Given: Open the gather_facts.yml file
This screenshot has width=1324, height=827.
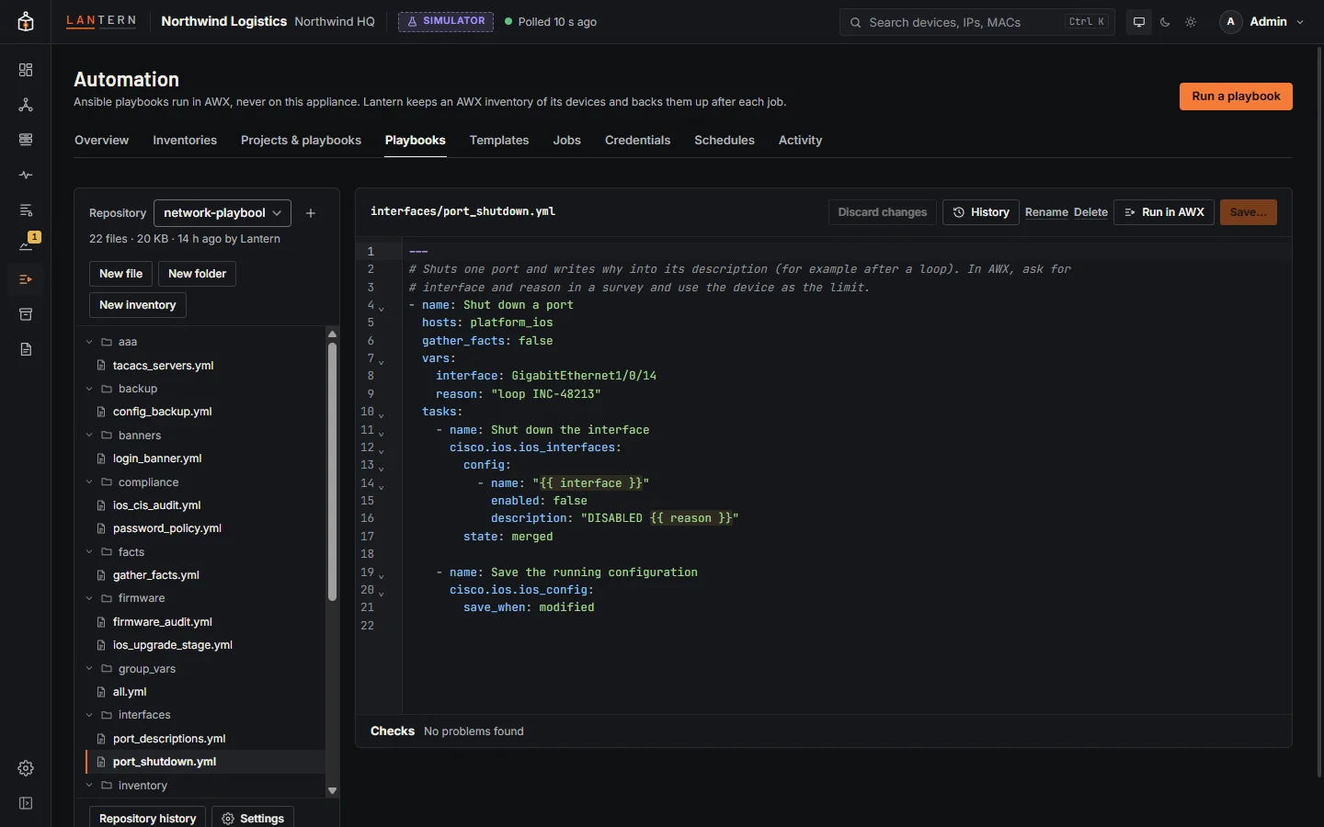Looking at the screenshot, I should tap(155, 575).
